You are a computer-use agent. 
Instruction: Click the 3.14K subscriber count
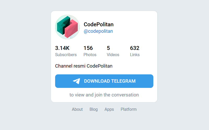coord(62,48)
